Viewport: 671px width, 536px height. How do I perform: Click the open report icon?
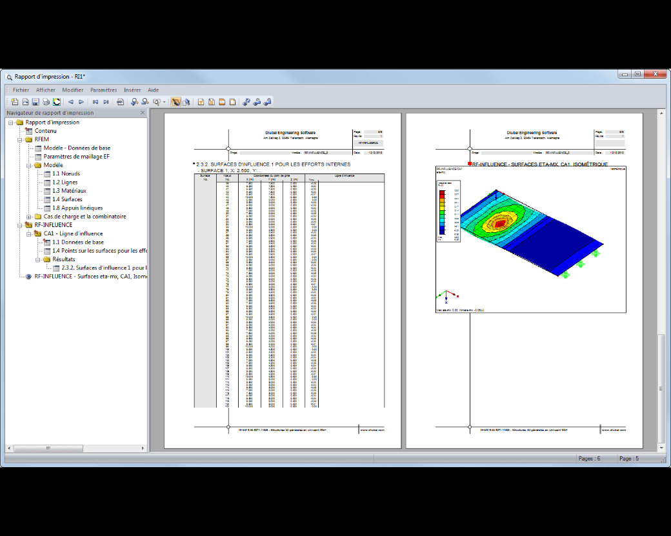click(25, 102)
